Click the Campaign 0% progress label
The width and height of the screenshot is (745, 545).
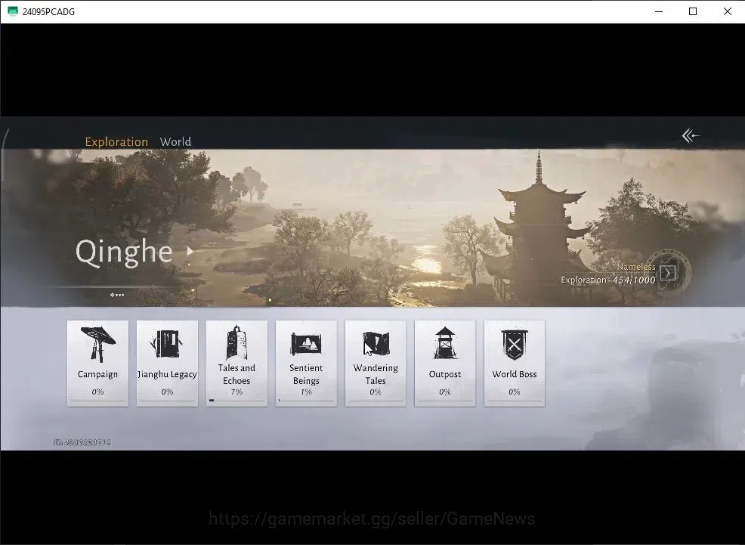98,392
